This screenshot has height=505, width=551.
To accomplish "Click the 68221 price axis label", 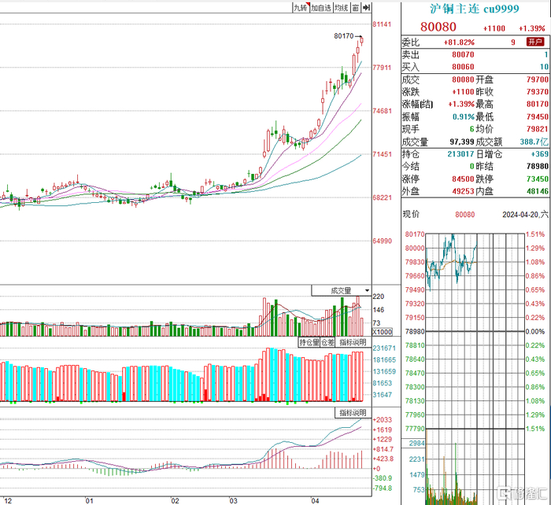I will click(382, 197).
